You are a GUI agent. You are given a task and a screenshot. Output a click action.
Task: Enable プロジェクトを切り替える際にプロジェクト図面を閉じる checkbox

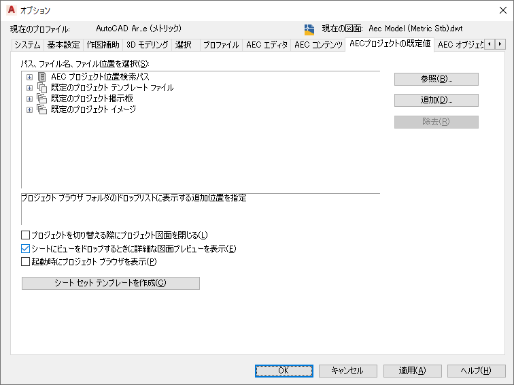(x=25, y=235)
